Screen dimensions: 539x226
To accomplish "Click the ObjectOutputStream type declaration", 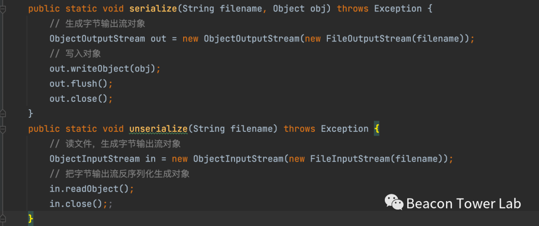I will [x=97, y=39].
